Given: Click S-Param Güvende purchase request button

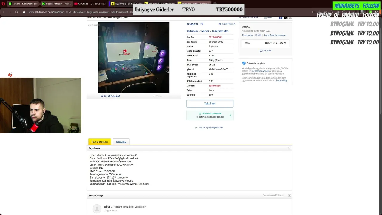Looking at the screenshot, I should [210, 115].
